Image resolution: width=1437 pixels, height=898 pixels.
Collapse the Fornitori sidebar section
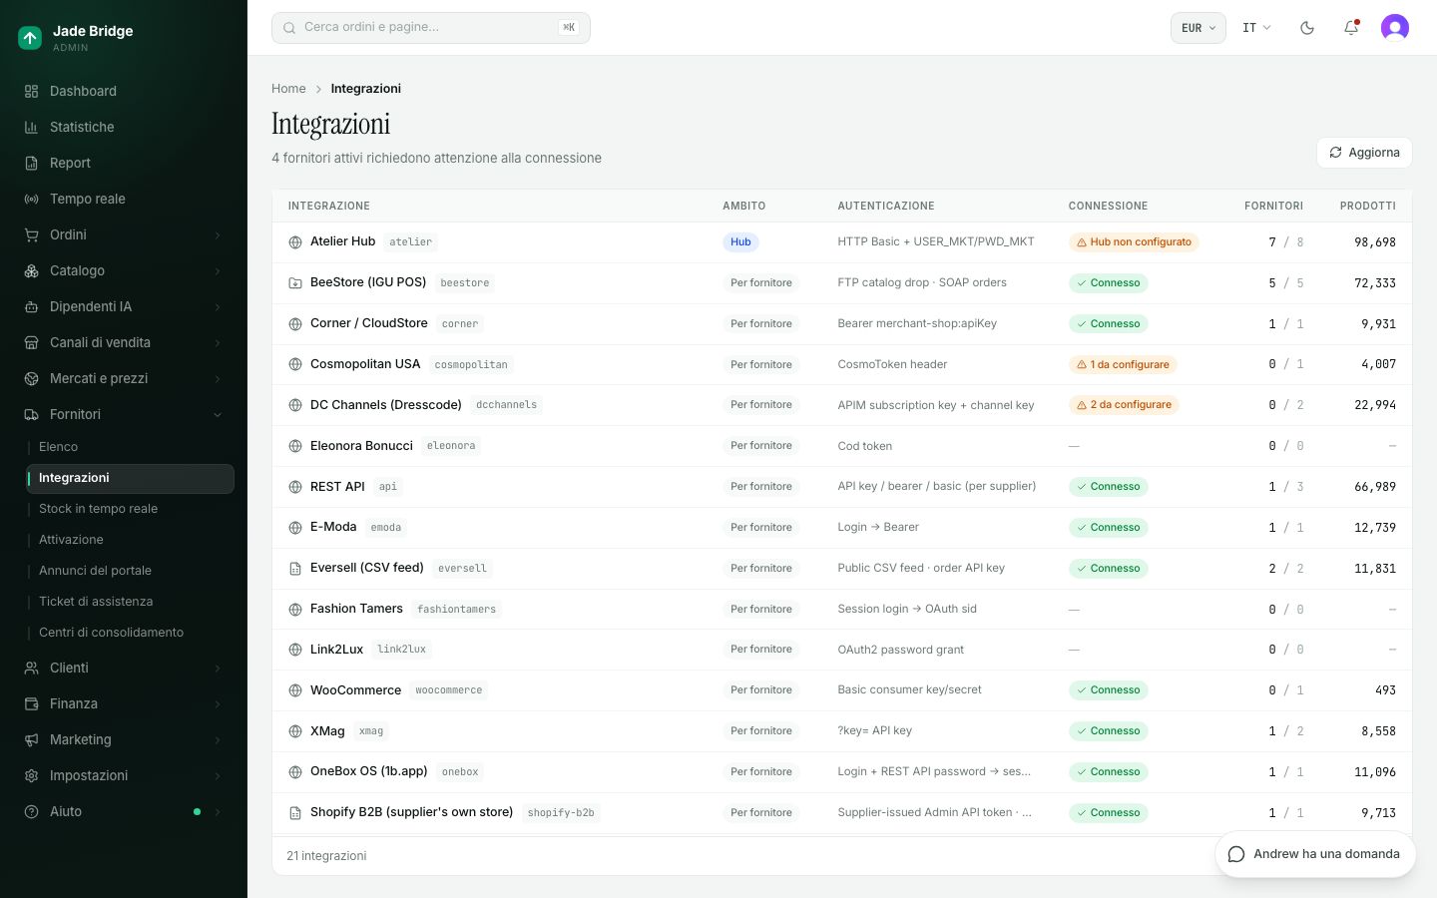124,414
